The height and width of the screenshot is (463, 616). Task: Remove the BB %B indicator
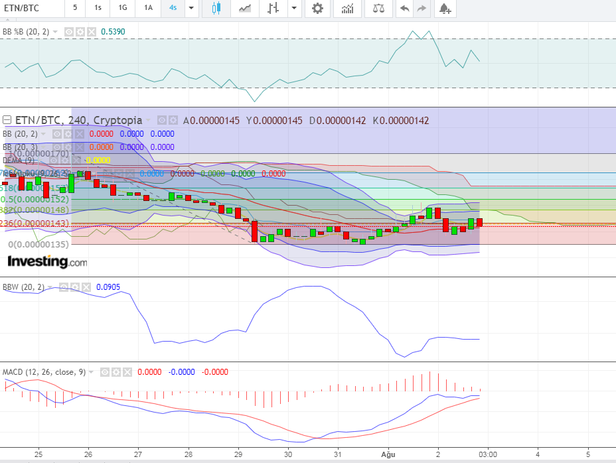tap(92, 32)
